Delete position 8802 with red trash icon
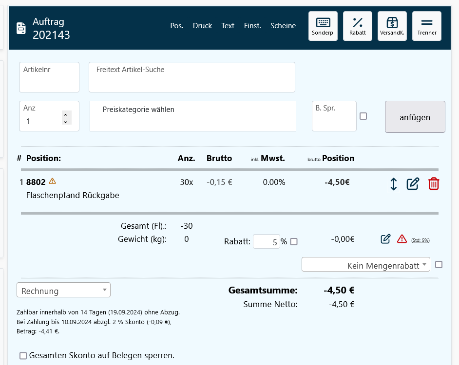The image size is (459, 365). [433, 184]
